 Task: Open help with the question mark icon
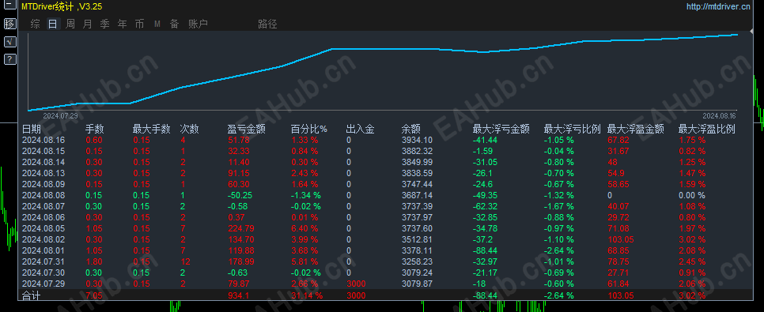(x=9, y=59)
